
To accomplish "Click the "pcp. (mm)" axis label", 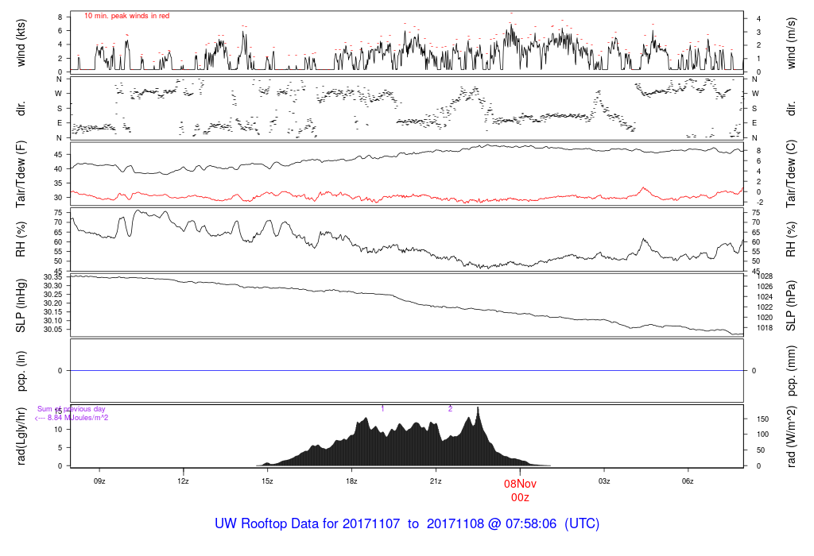I will coord(791,371).
